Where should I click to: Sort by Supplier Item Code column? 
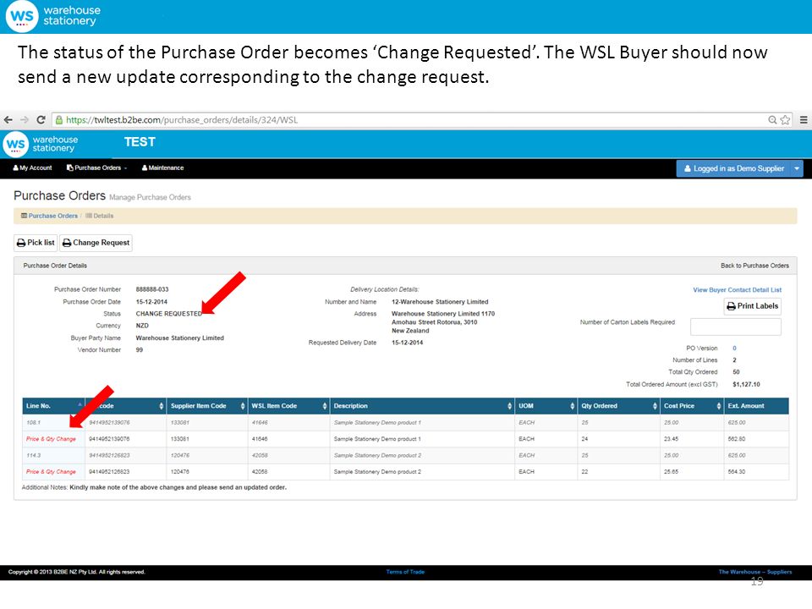point(206,406)
